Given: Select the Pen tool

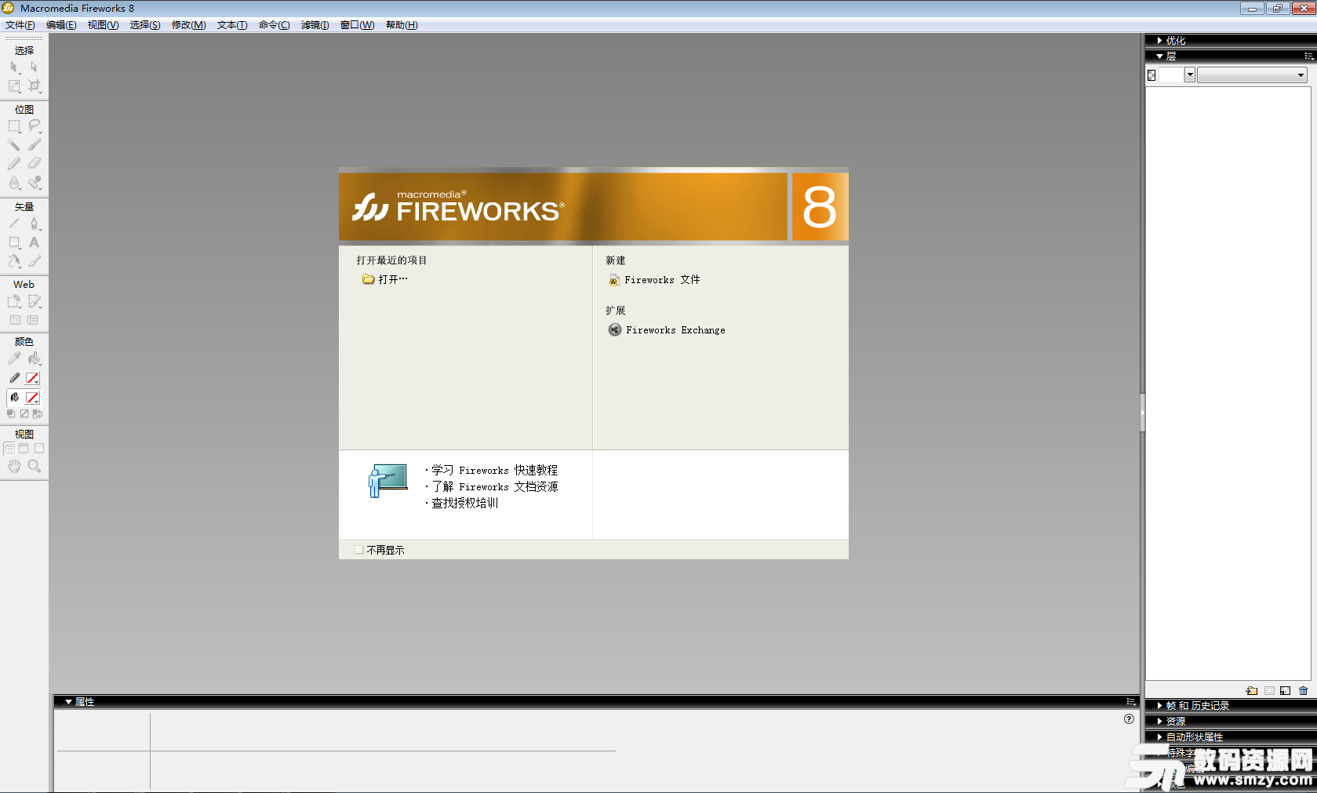Looking at the screenshot, I should 34,224.
